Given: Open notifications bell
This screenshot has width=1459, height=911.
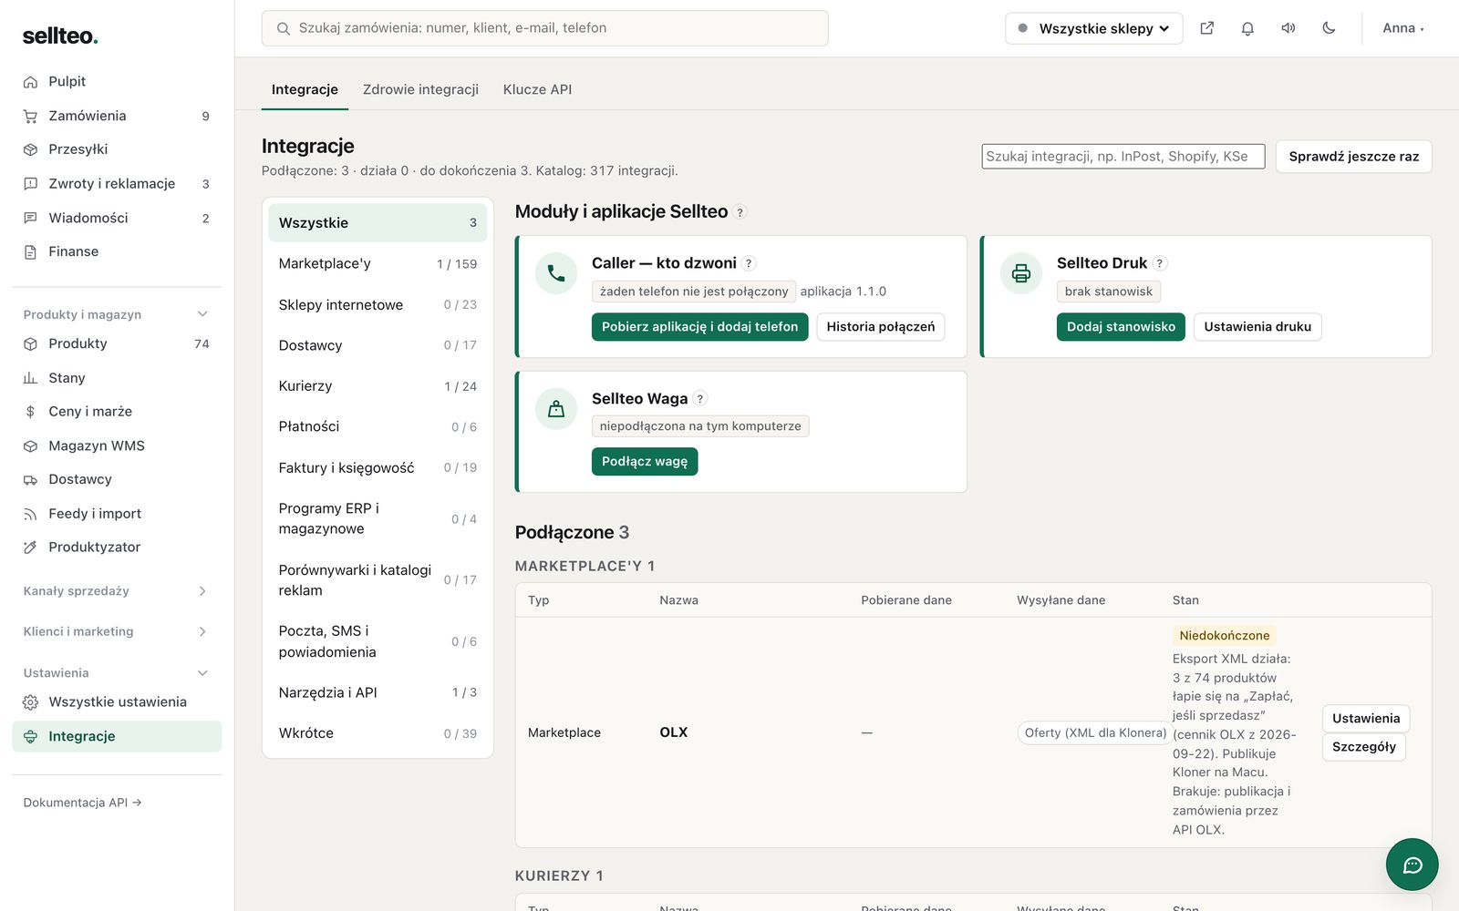Looking at the screenshot, I should click(1247, 28).
